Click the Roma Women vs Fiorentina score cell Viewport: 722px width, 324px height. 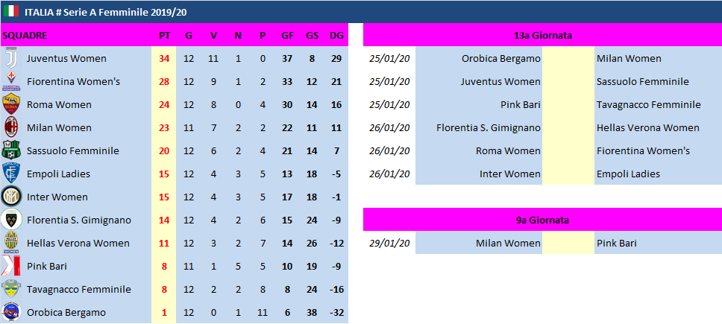pyautogui.click(x=568, y=151)
